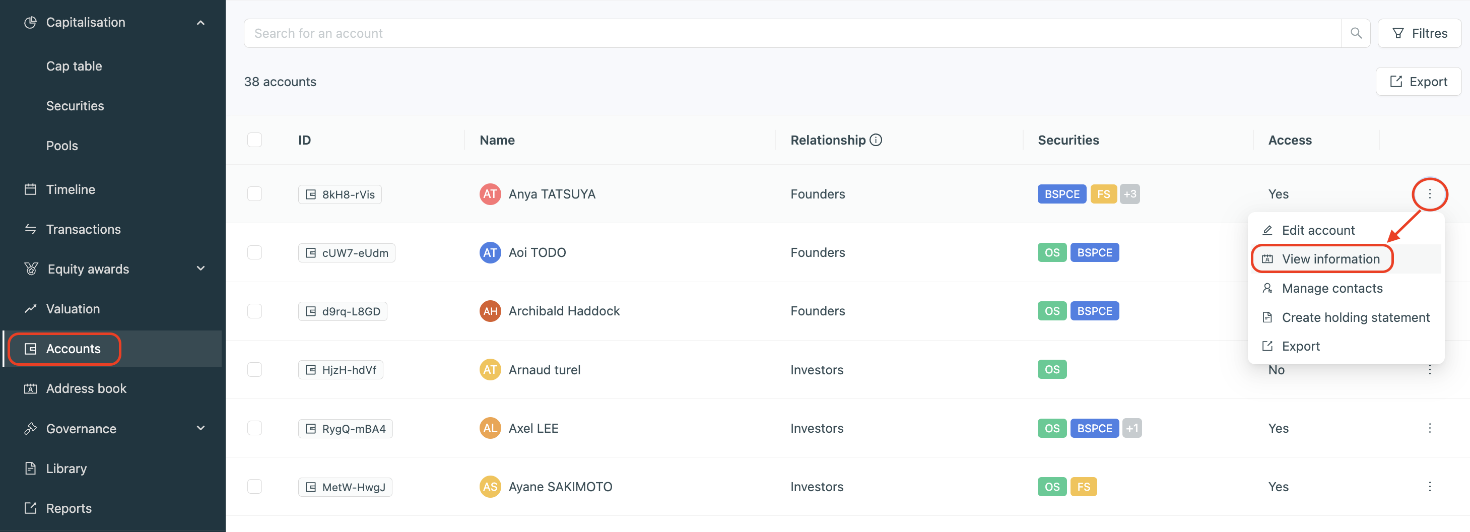Click the +3 securities badge for Anya TATSUYA
The image size is (1470, 532).
[1129, 194]
